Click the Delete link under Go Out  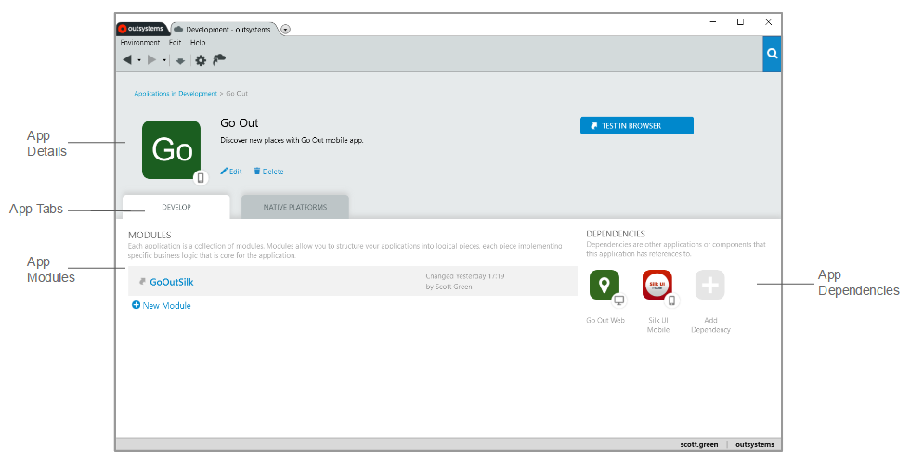268,172
